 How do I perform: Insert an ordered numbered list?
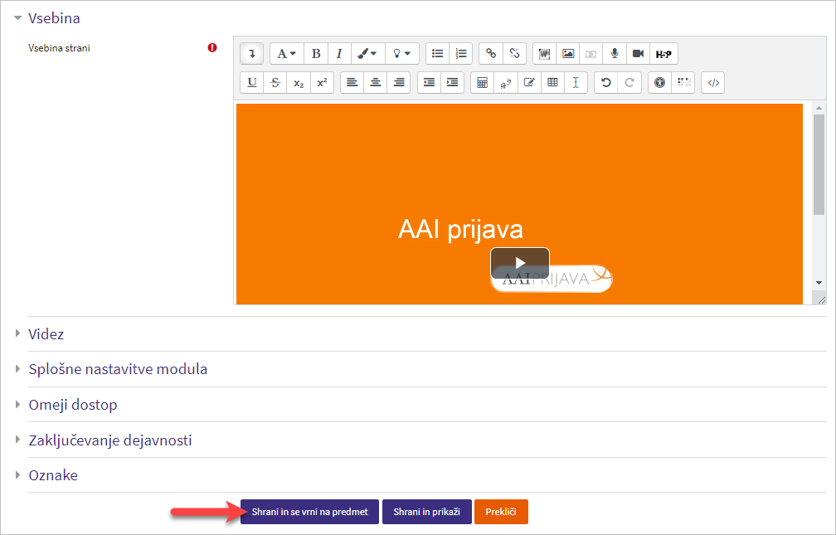coord(460,53)
